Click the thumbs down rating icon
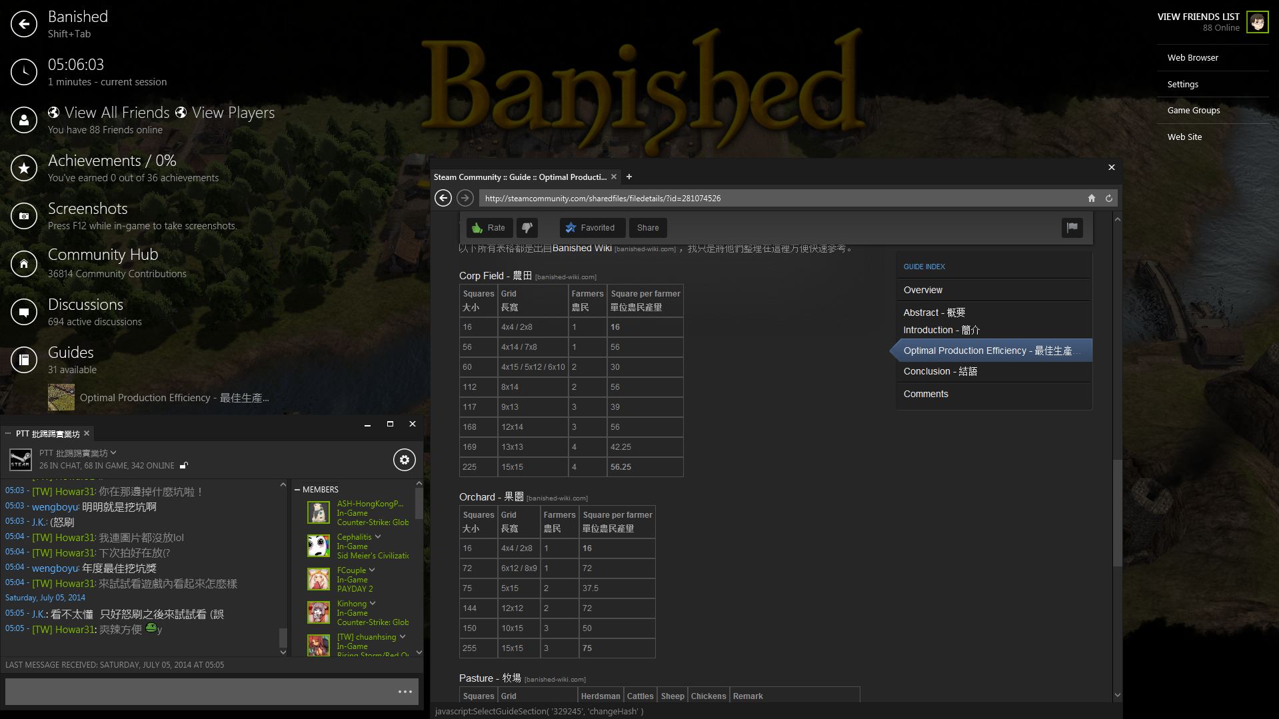Image resolution: width=1279 pixels, height=719 pixels. [527, 228]
